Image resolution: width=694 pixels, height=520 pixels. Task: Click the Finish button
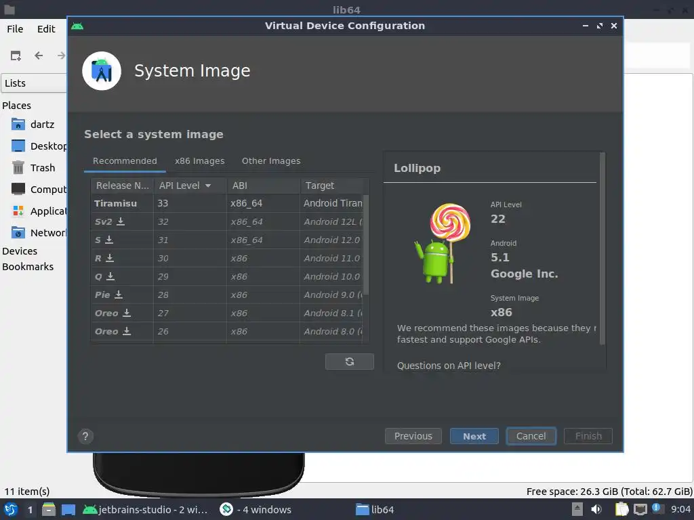tap(588, 436)
